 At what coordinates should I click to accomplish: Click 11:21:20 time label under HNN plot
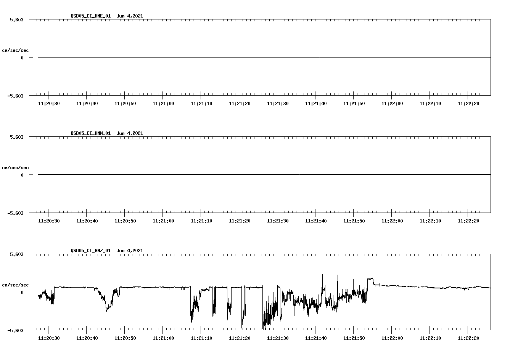[x=240, y=221]
